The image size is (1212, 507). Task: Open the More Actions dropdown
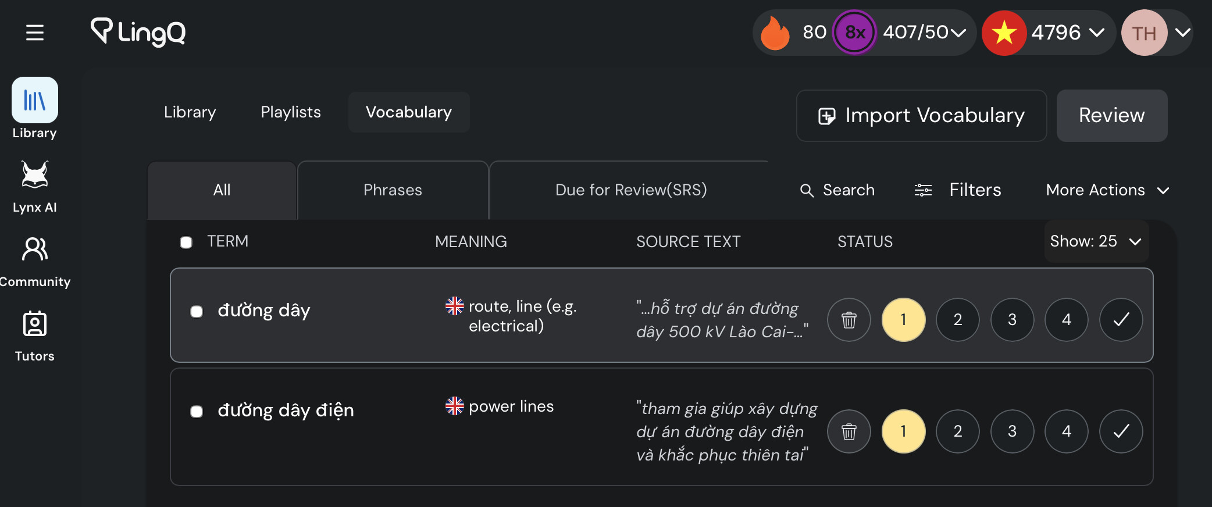coord(1107,190)
